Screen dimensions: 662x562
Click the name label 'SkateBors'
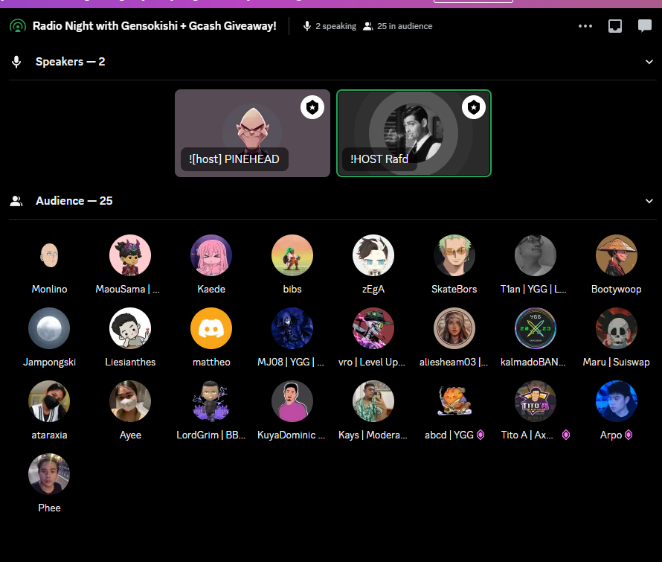tap(454, 289)
